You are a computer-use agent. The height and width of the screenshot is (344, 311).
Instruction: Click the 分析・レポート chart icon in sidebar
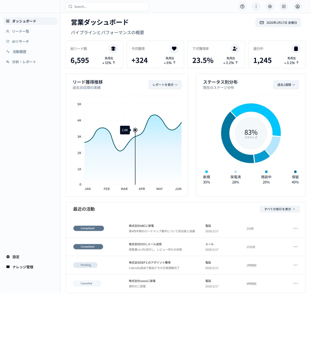pos(8,62)
